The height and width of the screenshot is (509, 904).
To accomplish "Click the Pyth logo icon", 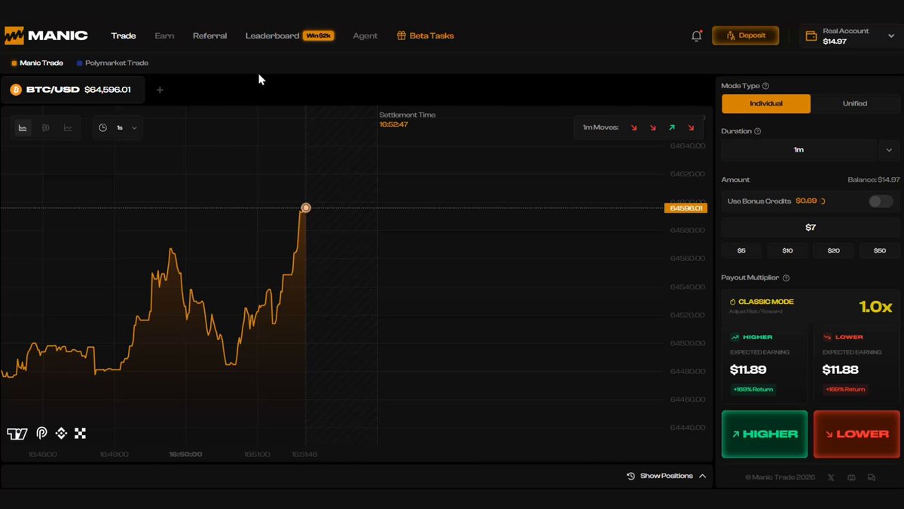I will [42, 434].
